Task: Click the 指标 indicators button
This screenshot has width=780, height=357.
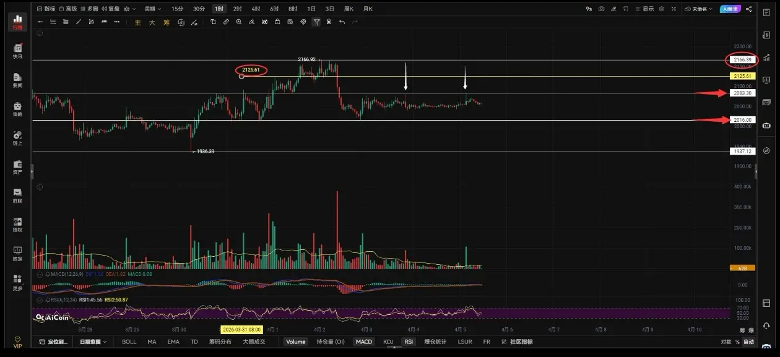Action: (x=46, y=9)
